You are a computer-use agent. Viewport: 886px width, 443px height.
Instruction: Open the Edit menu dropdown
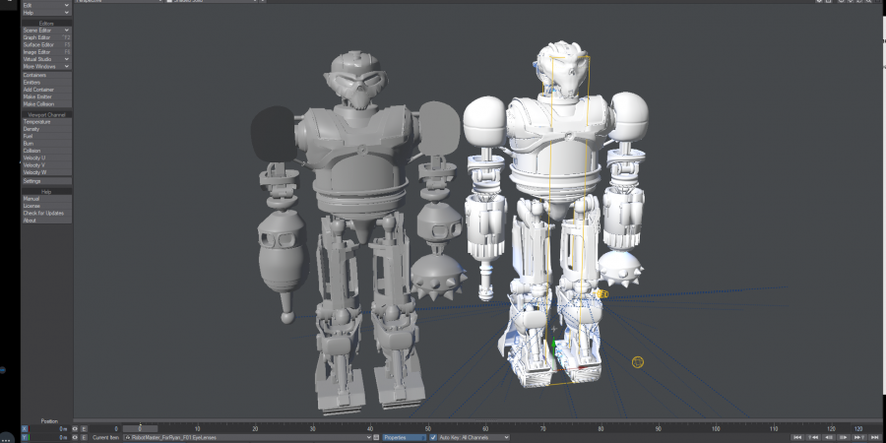[45, 5]
